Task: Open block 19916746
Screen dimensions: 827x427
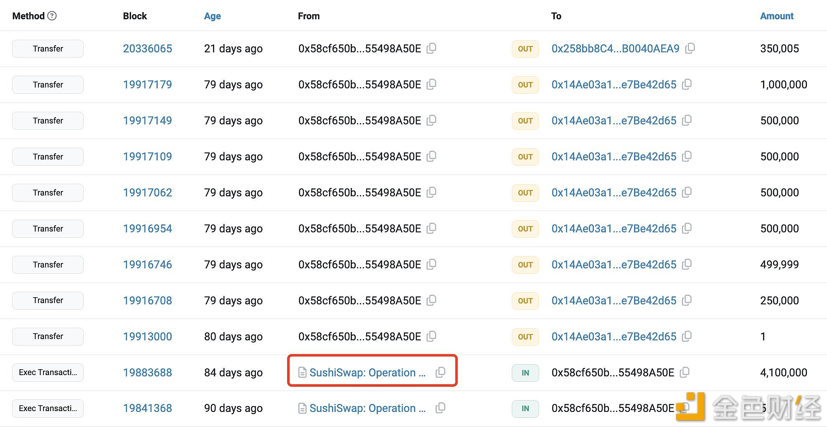Action: click(147, 265)
